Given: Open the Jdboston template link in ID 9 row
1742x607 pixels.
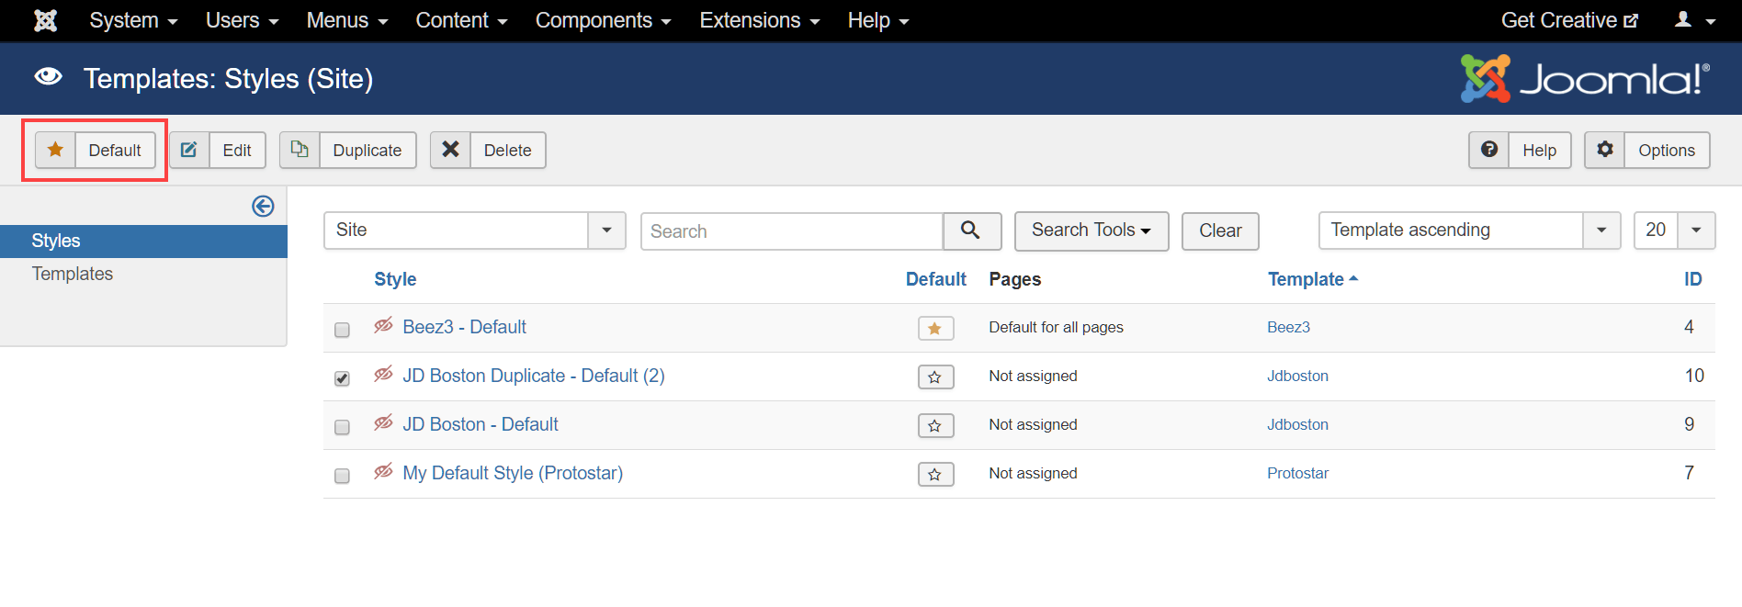Looking at the screenshot, I should [x=1297, y=424].
